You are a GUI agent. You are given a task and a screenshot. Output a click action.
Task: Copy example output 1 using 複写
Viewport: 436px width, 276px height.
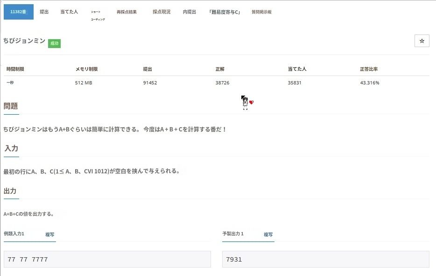[268, 235]
